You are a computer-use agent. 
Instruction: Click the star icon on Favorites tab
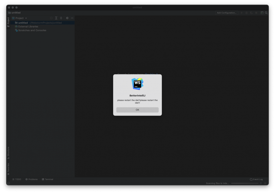pos(8,174)
